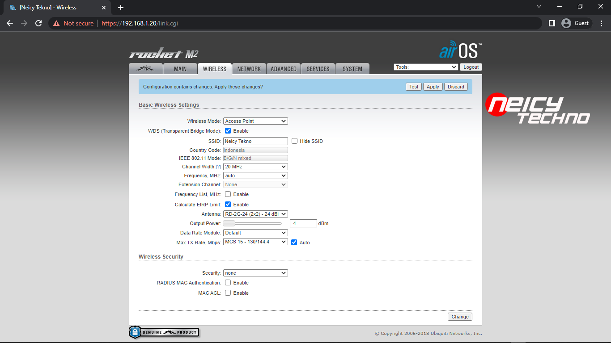
Task: Open the Data Rate Module dropdown
Action: [x=255, y=233]
